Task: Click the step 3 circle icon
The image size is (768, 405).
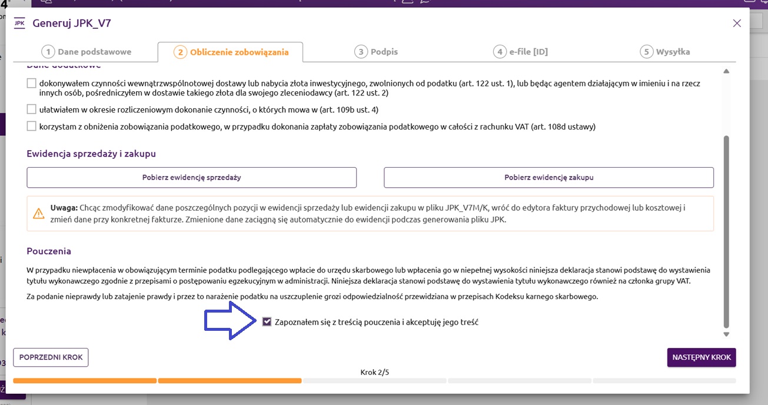Action: (x=361, y=52)
